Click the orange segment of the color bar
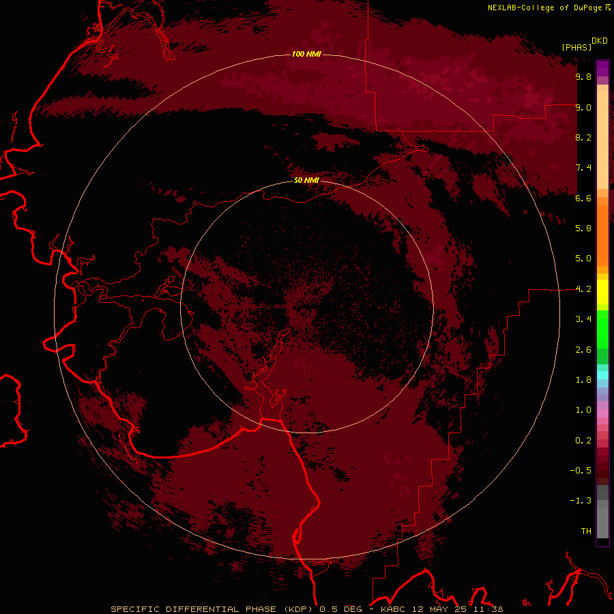 (602, 235)
